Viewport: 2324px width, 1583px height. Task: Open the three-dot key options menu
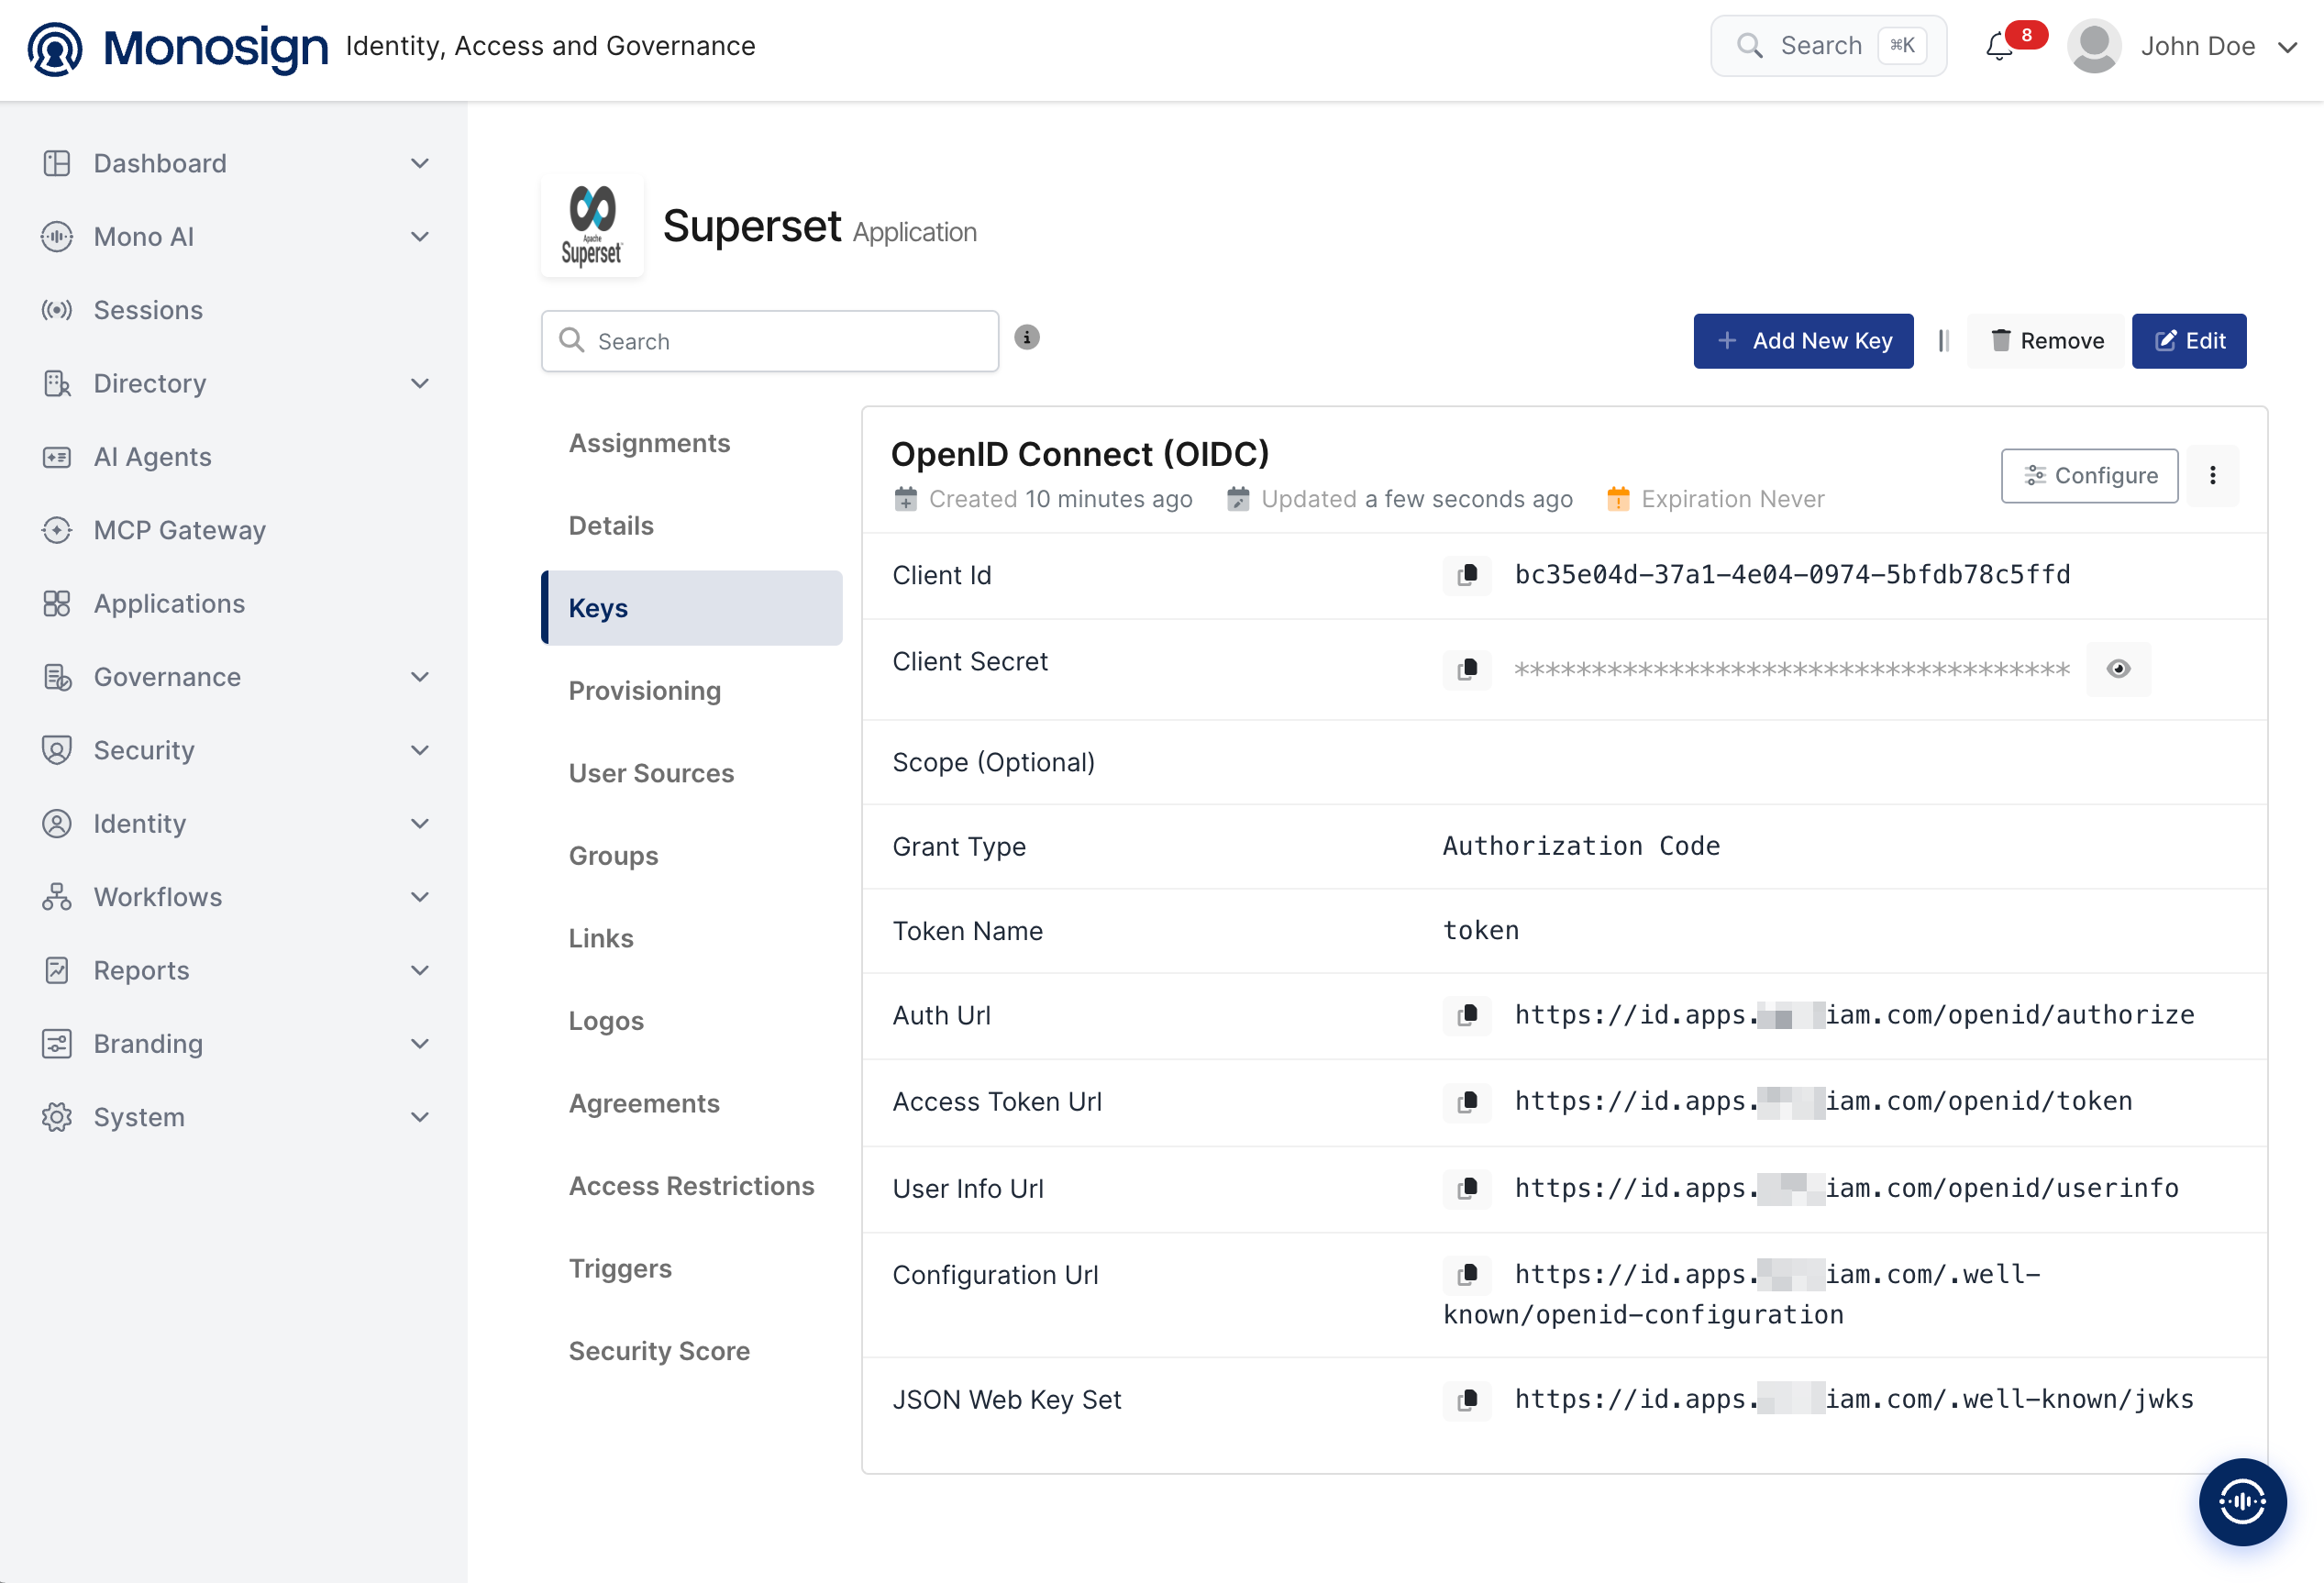(2212, 476)
